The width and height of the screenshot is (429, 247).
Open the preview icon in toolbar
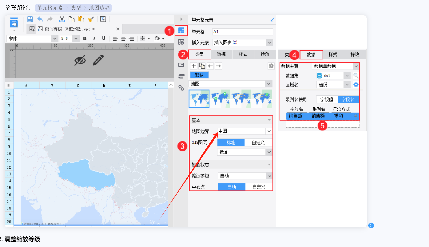point(103,19)
